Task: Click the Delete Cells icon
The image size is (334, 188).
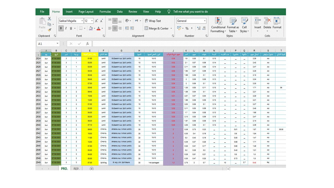Action: tap(267, 23)
